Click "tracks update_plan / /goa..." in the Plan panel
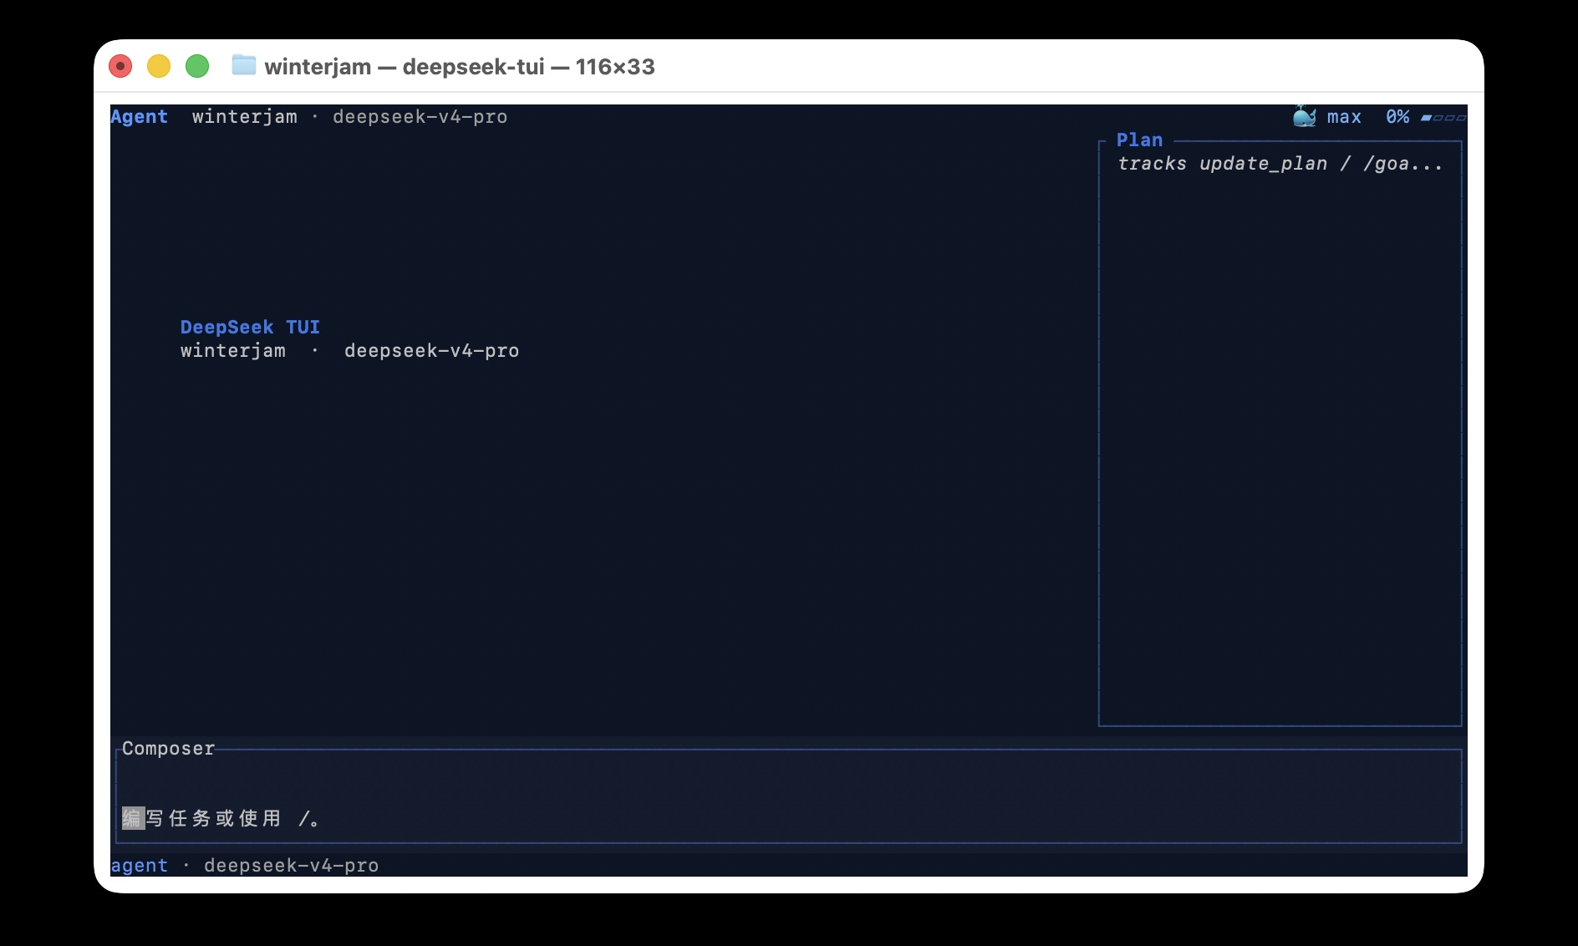This screenshot has width=1578, height=946. (1280, 164)
